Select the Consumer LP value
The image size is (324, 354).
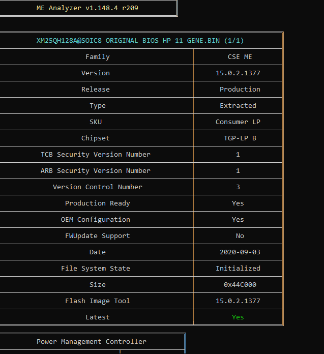coord(238,122)
